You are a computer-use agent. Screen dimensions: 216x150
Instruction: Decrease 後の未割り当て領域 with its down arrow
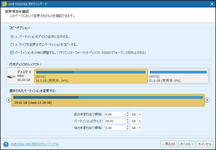pyautogui.click(x=127, y=129)
